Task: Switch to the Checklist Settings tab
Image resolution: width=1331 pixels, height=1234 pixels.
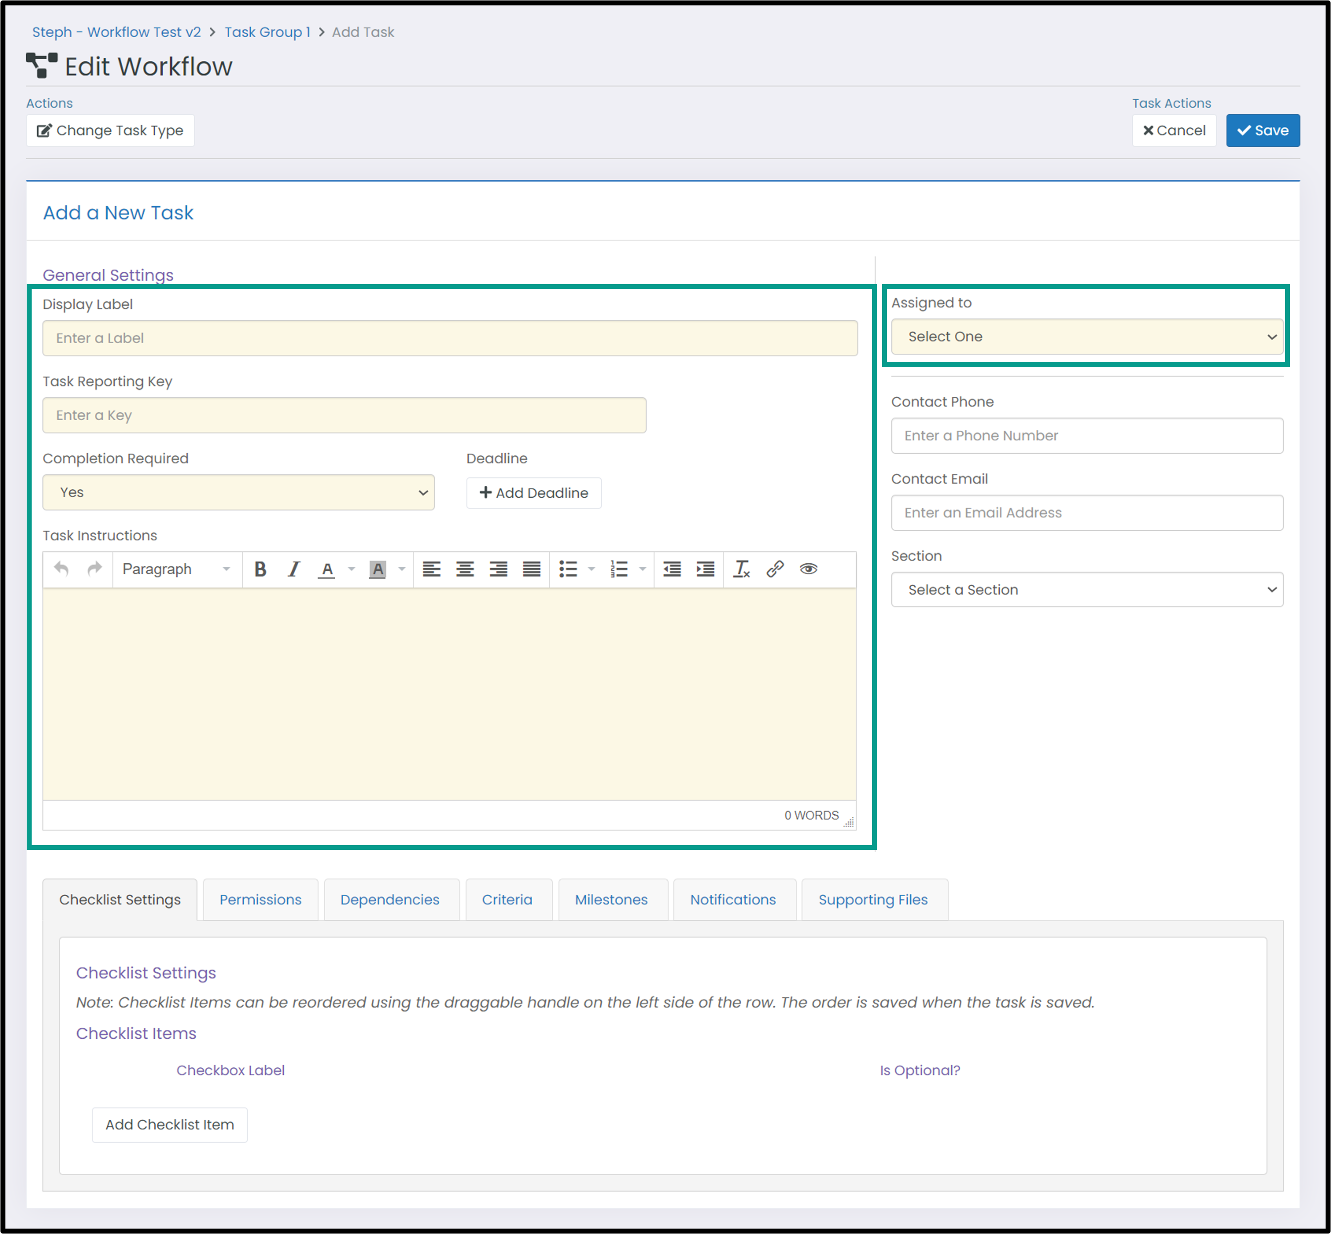Action: tap(120, 899)
